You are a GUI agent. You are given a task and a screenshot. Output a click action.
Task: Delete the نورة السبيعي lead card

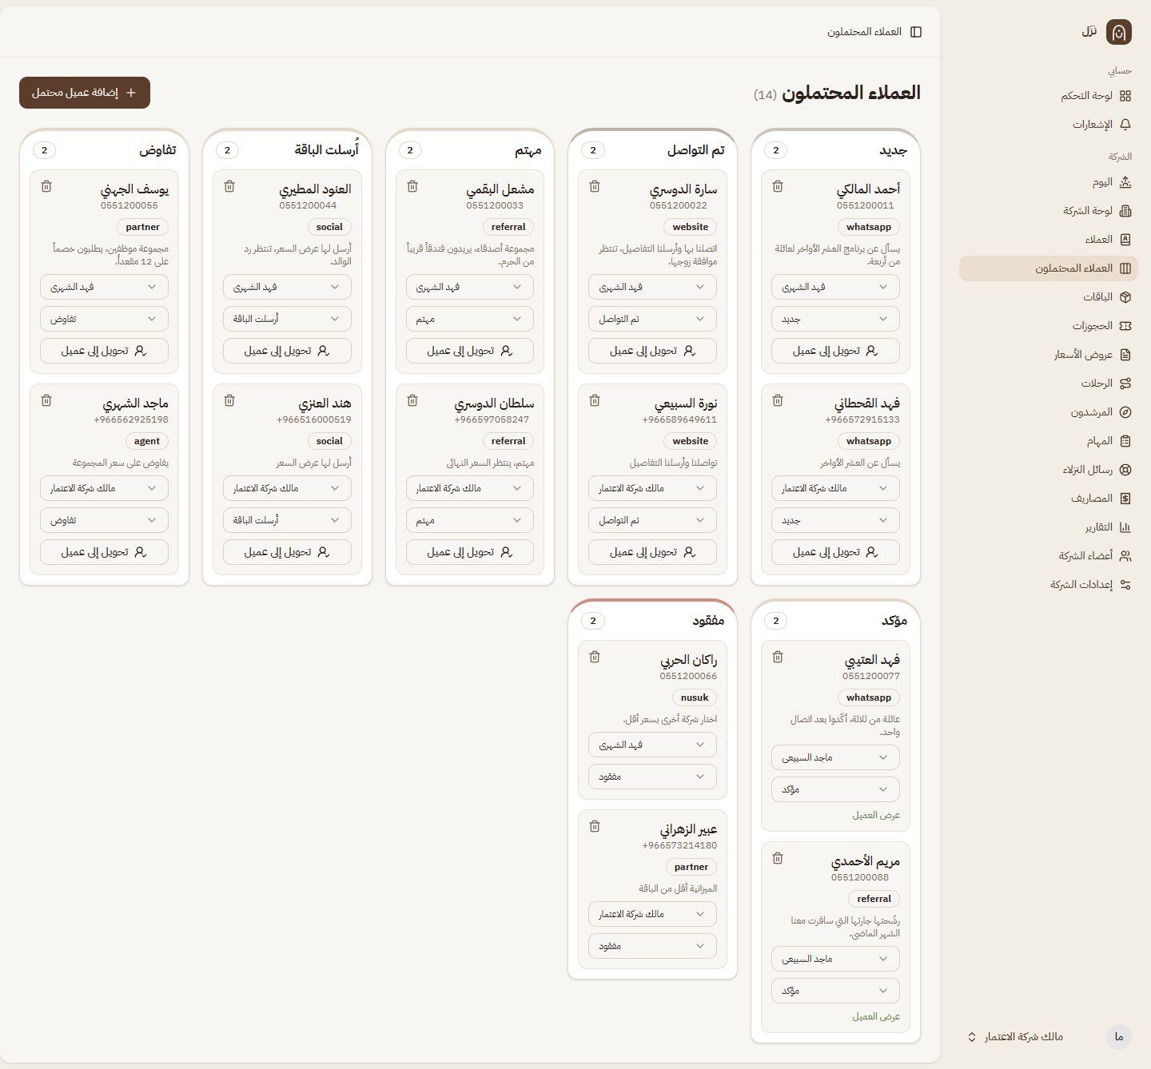click(x=595, y=400)
